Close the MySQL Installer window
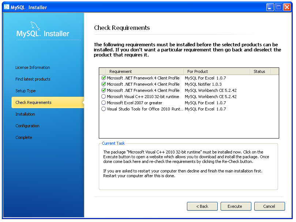The height and width of the screenshot is (222, 296). [x=287, y=7]
